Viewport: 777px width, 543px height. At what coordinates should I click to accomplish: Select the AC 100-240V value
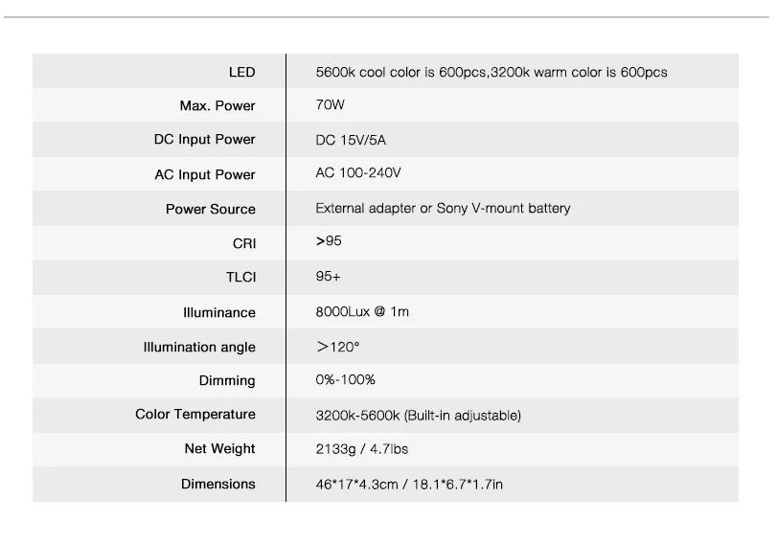tap(357, 173)
